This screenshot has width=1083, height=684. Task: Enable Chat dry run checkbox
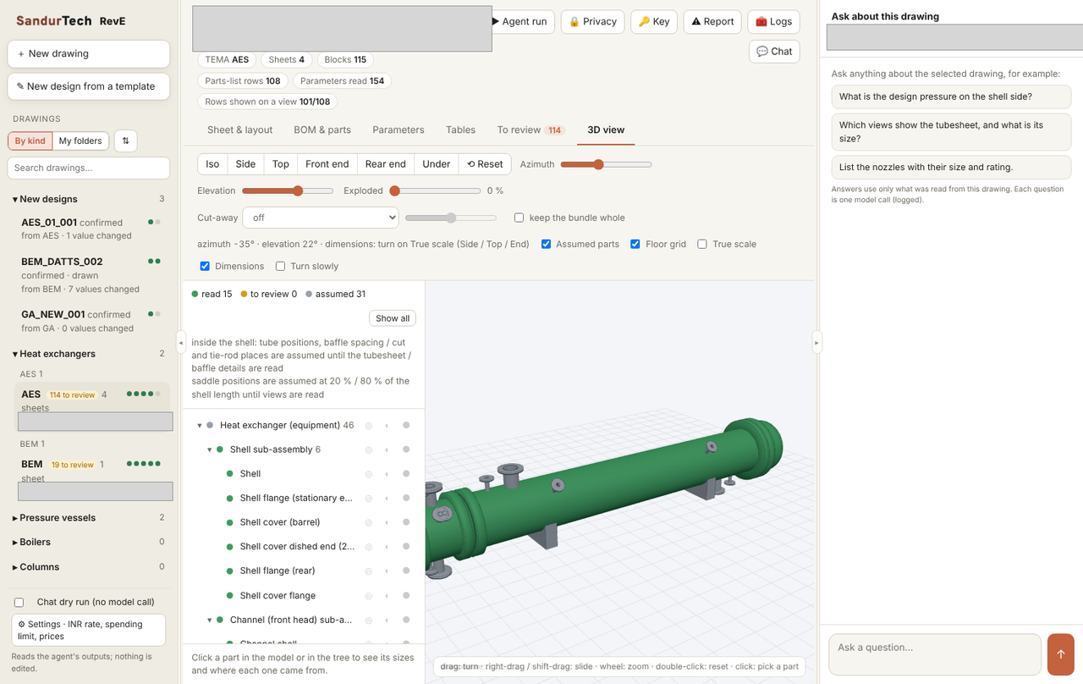tap(19, 602)
